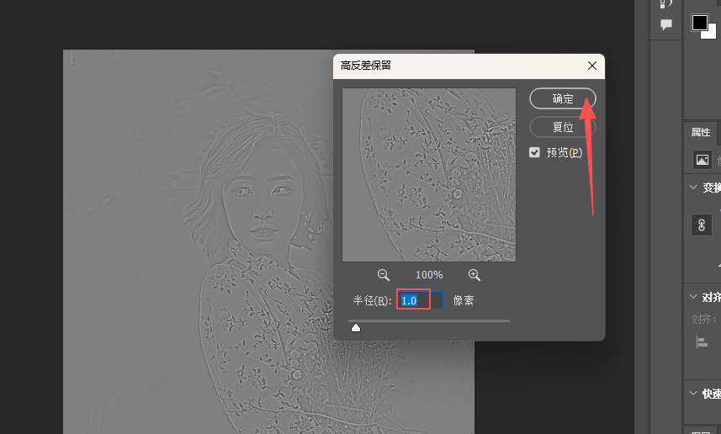Collapse the 快速 quick actions section
This screenshot has height=434, width=721.
click(x=693, y=394)
